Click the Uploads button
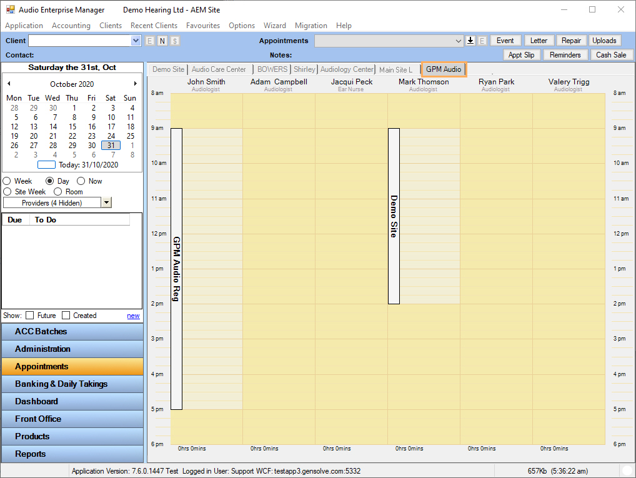This screenshot has width=636, height=478. point(604,41)
